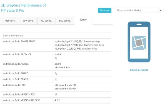Open the Device all results link
Screen dimensions: 165x104
pyautogui.click(x=139, y=70)
